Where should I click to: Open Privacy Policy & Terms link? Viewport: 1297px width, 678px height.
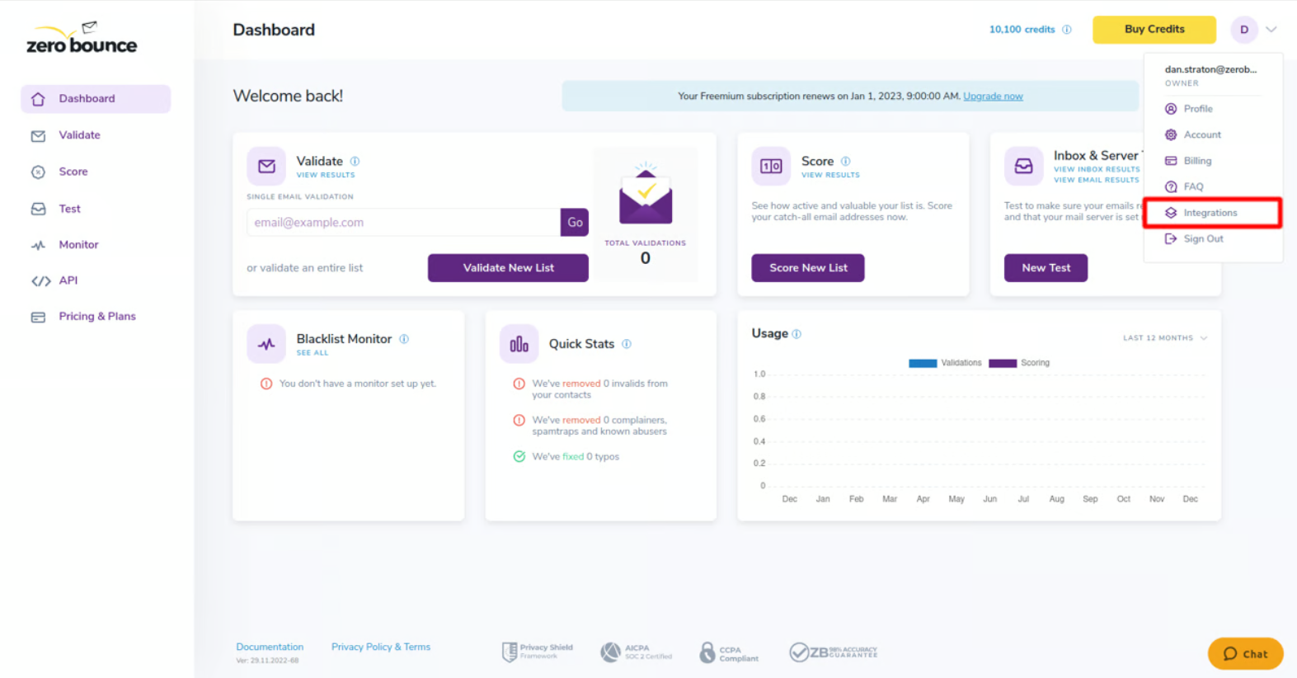(381, 647)
